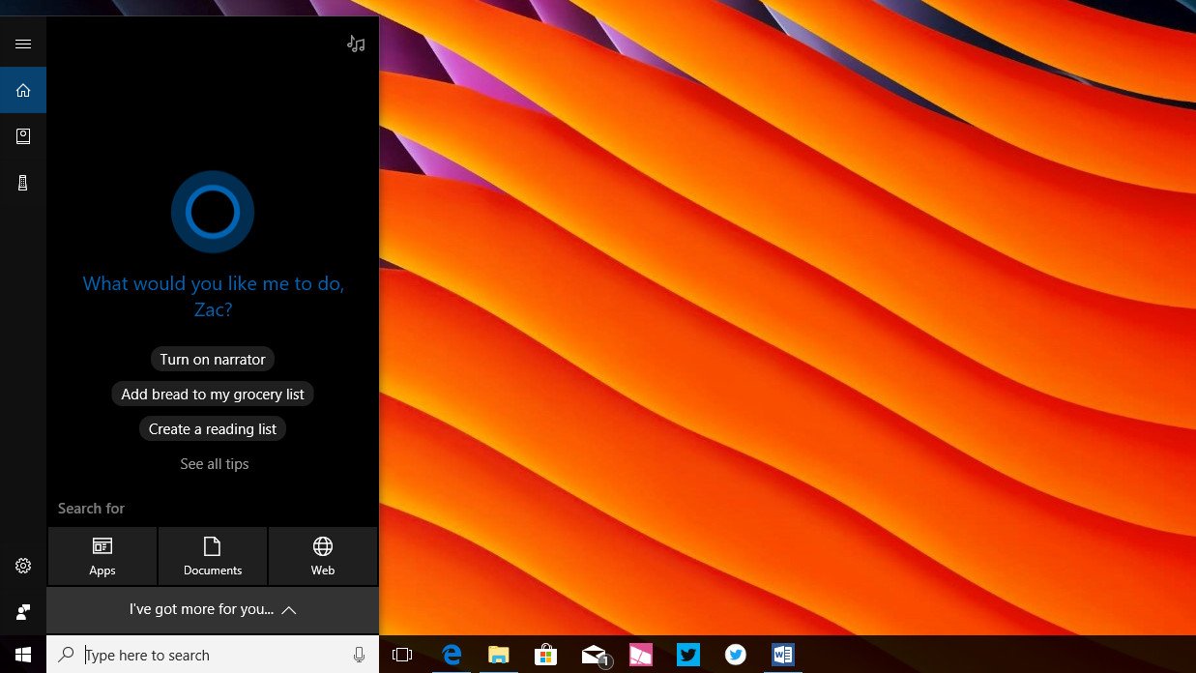
Task: Select 'Add bread to my grocery list' tip
Action: point(213,394)
